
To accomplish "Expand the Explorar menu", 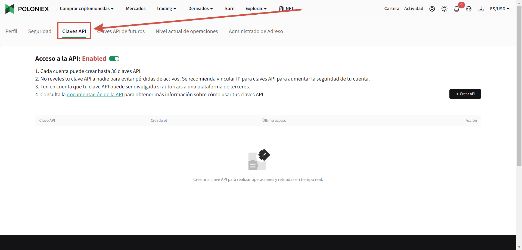I will 256,9.
